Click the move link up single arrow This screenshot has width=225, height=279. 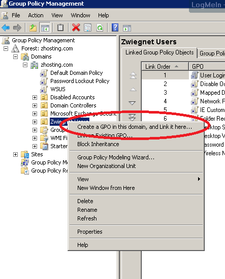point(133,89)
